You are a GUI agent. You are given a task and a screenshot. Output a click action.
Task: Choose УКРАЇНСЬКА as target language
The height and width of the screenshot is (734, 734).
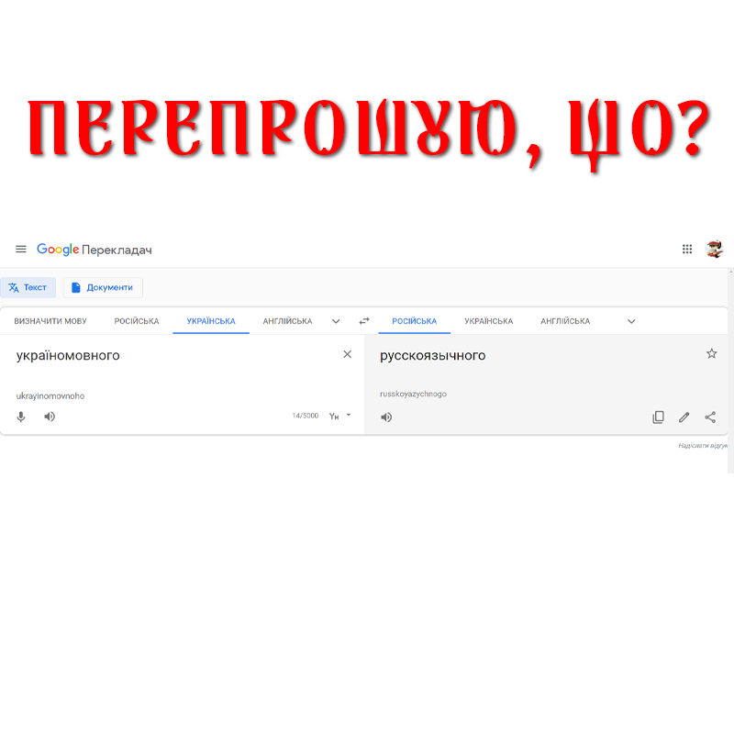489,321
